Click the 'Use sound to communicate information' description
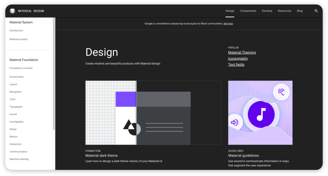The width and height of the screenshot is (328, 176). click(258, 163)
